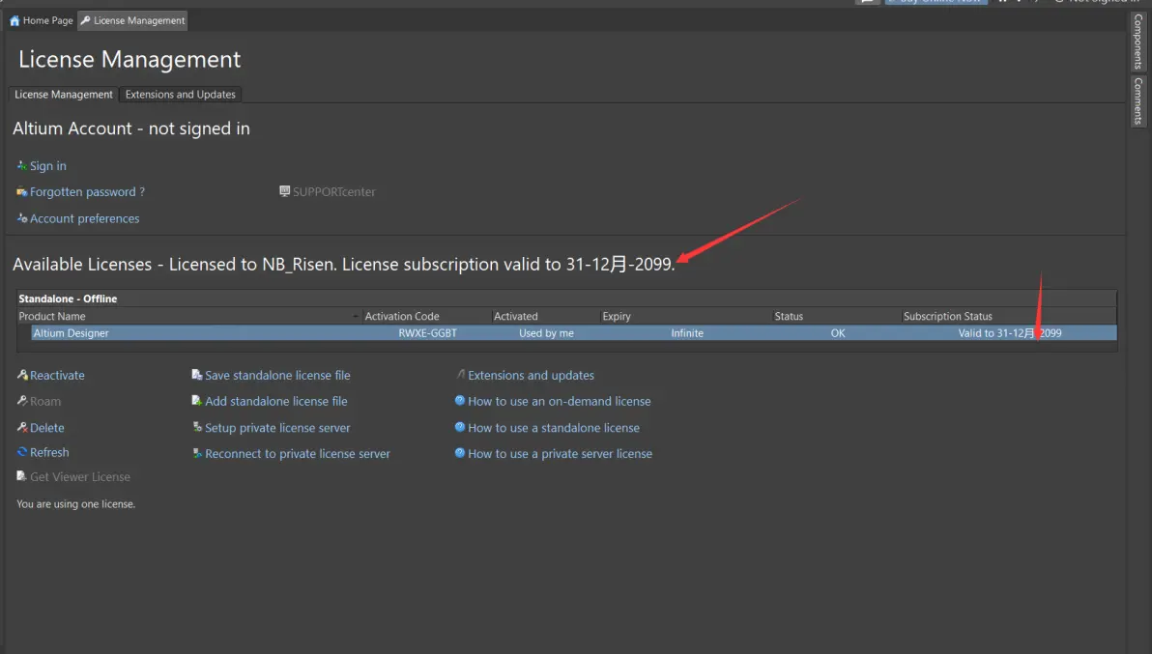Select the Altium Designer product row name

72,333
